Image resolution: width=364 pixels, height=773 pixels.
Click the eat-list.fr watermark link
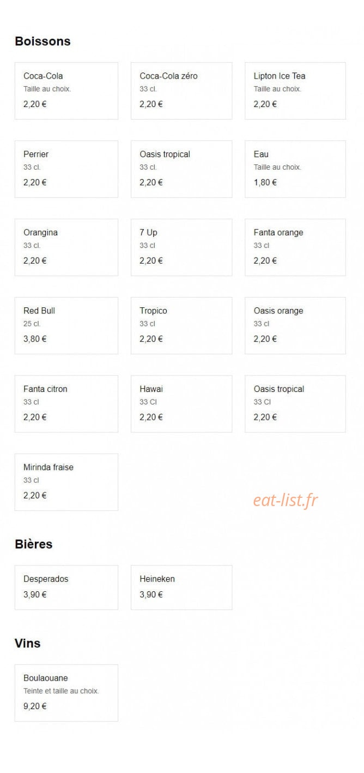pos(286,500)
